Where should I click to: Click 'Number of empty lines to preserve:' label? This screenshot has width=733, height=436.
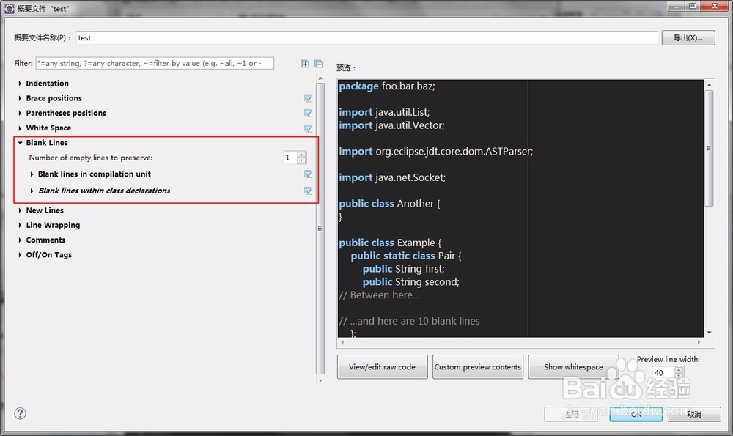[x=91, y=158]
